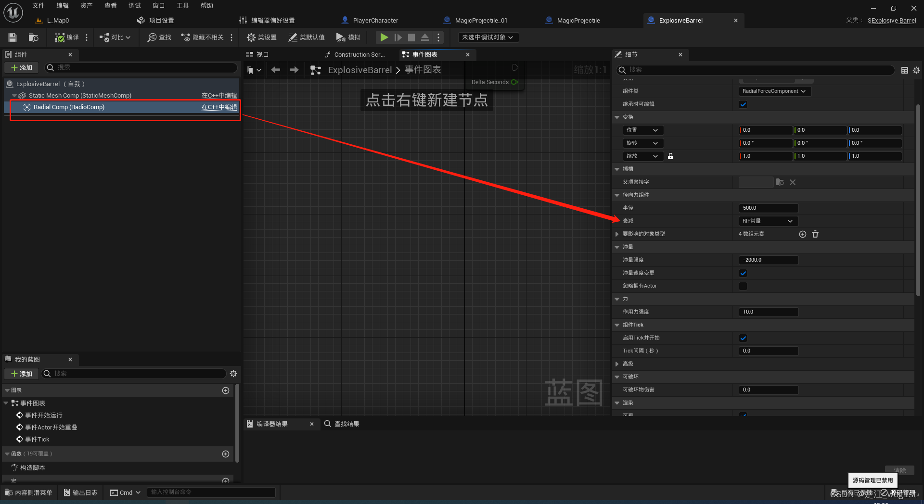Toggle Hide Unrelated (隐藏不相关)
The width and height of the screenshot is (924, 504).
click(x=202, y=38)
